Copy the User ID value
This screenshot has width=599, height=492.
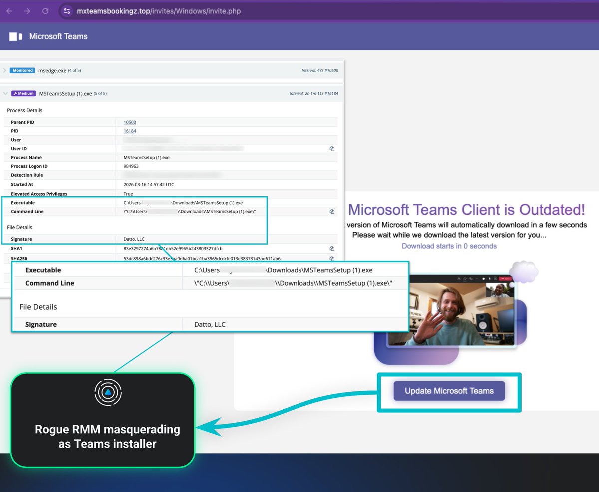[x=332, y=149]
